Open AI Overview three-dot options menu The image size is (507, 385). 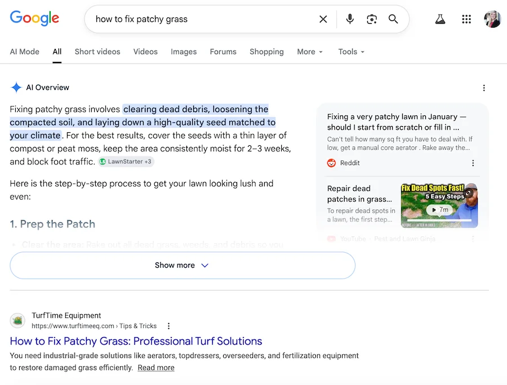(x=484, y=88)
